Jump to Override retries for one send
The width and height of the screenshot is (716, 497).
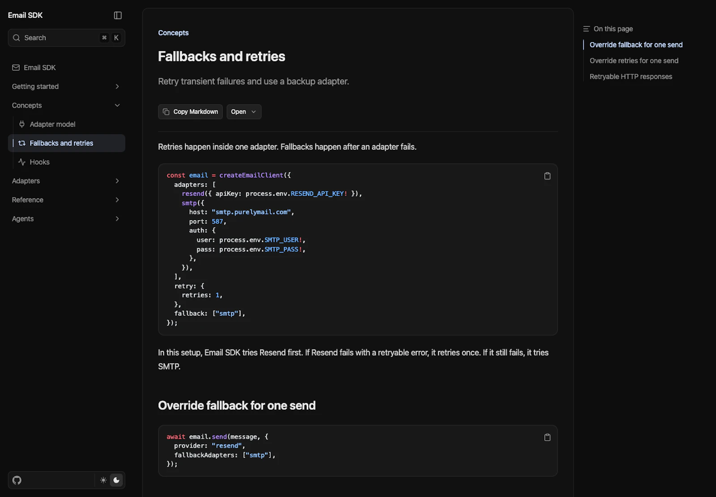(x=634, y=60)
